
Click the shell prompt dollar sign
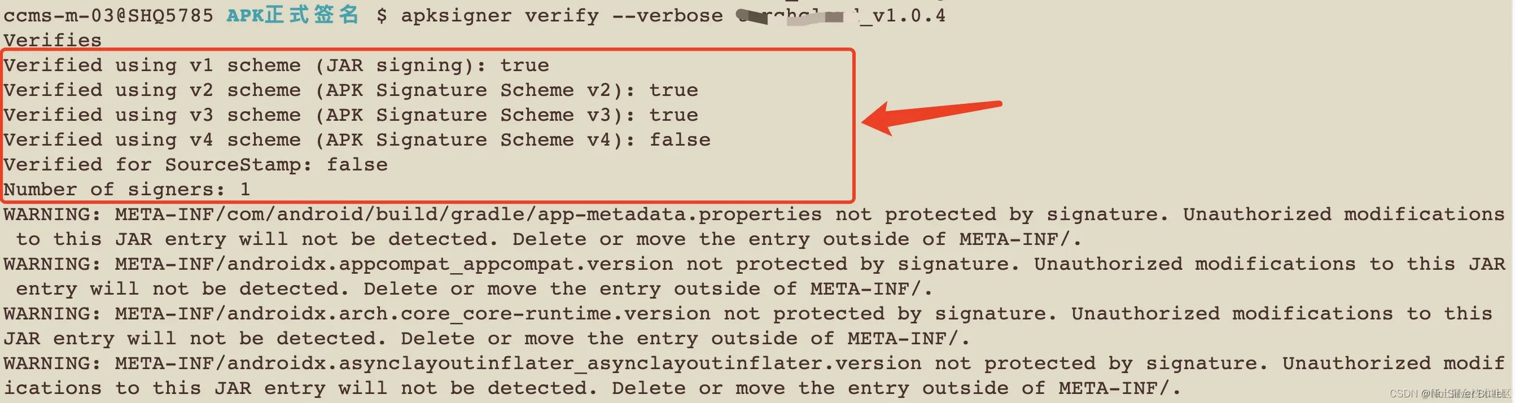pos(382,16)
